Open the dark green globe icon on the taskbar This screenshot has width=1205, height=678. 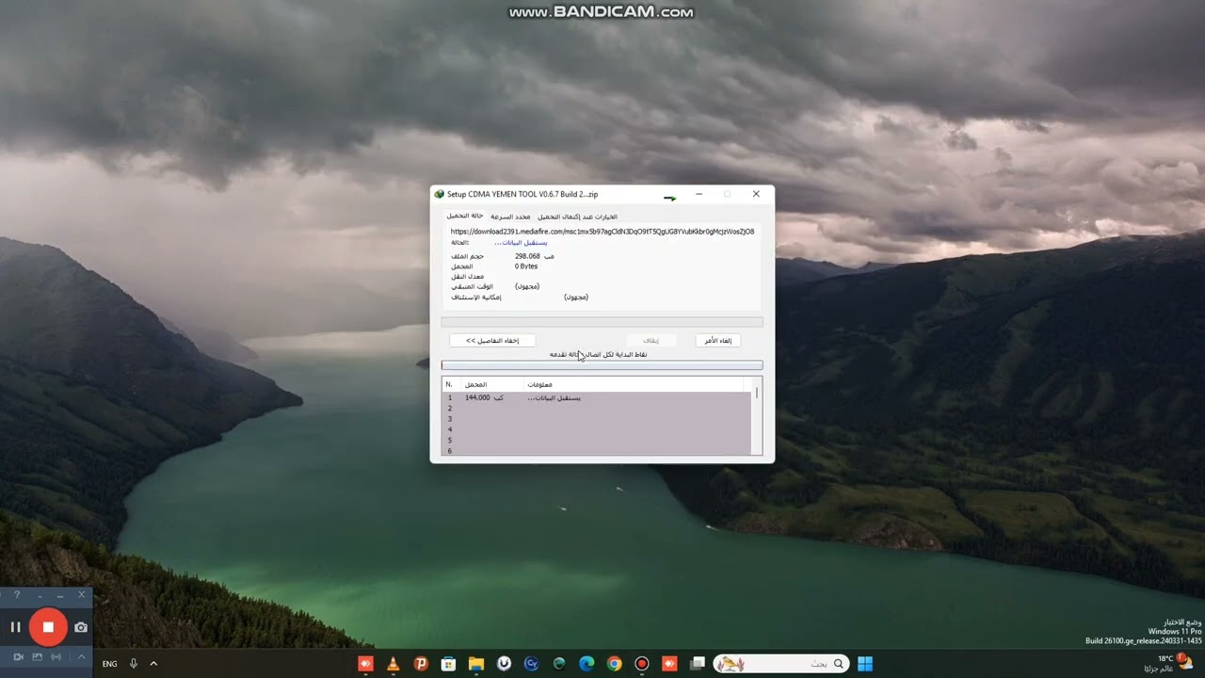(x=559, y=664)
